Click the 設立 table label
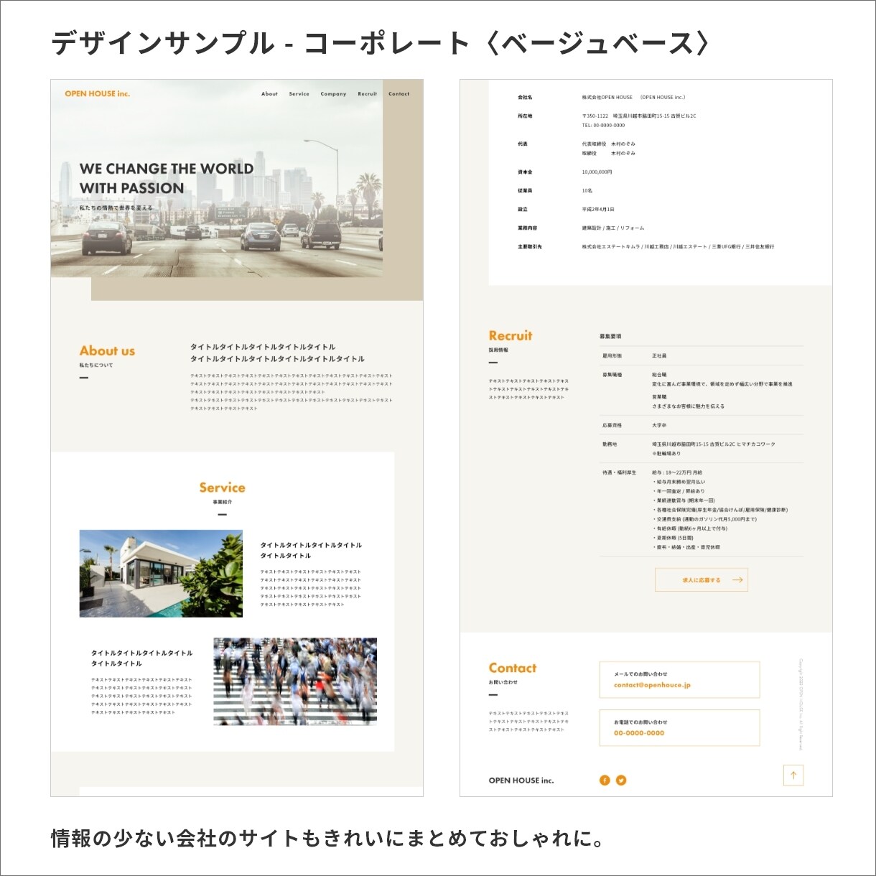The width and height of the screenshot is (876, 876). pyautogui.click(x=522, y=210)
